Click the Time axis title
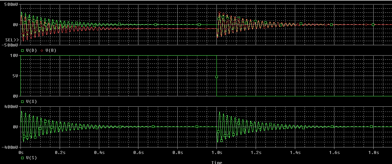392x164 pixels. click(x=216, y=162)
